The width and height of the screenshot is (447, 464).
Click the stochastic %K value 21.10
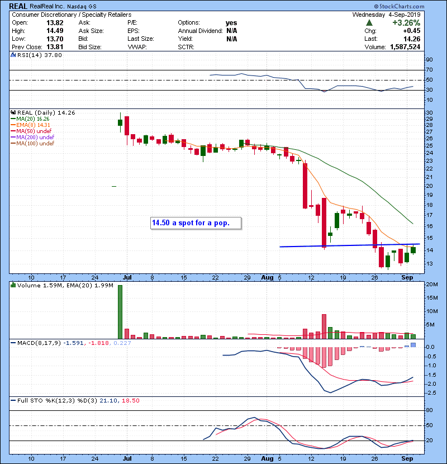(109, 401)
